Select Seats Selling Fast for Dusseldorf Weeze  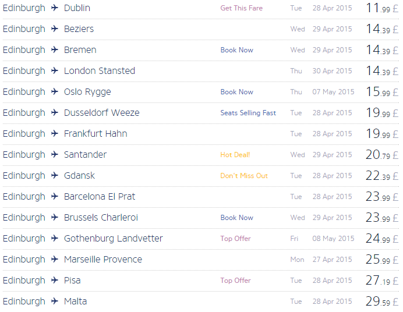tap(248, 113)
